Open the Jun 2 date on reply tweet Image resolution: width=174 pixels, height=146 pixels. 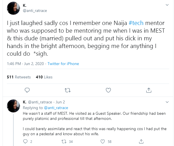pyautogui.click(x=61, y=102)
